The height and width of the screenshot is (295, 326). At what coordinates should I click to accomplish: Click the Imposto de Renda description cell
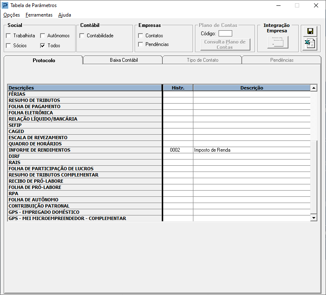252,150
